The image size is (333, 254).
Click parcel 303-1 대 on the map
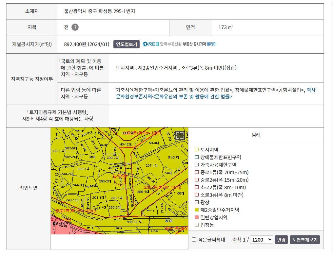58,151
